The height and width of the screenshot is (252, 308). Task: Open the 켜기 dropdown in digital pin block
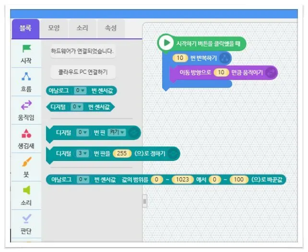(117, 132)
